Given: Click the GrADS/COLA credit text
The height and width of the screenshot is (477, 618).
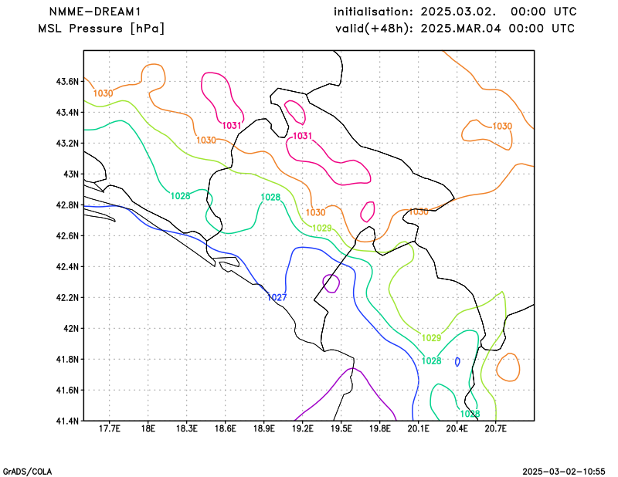Looking at the screenshot, I should pos(27,472).
